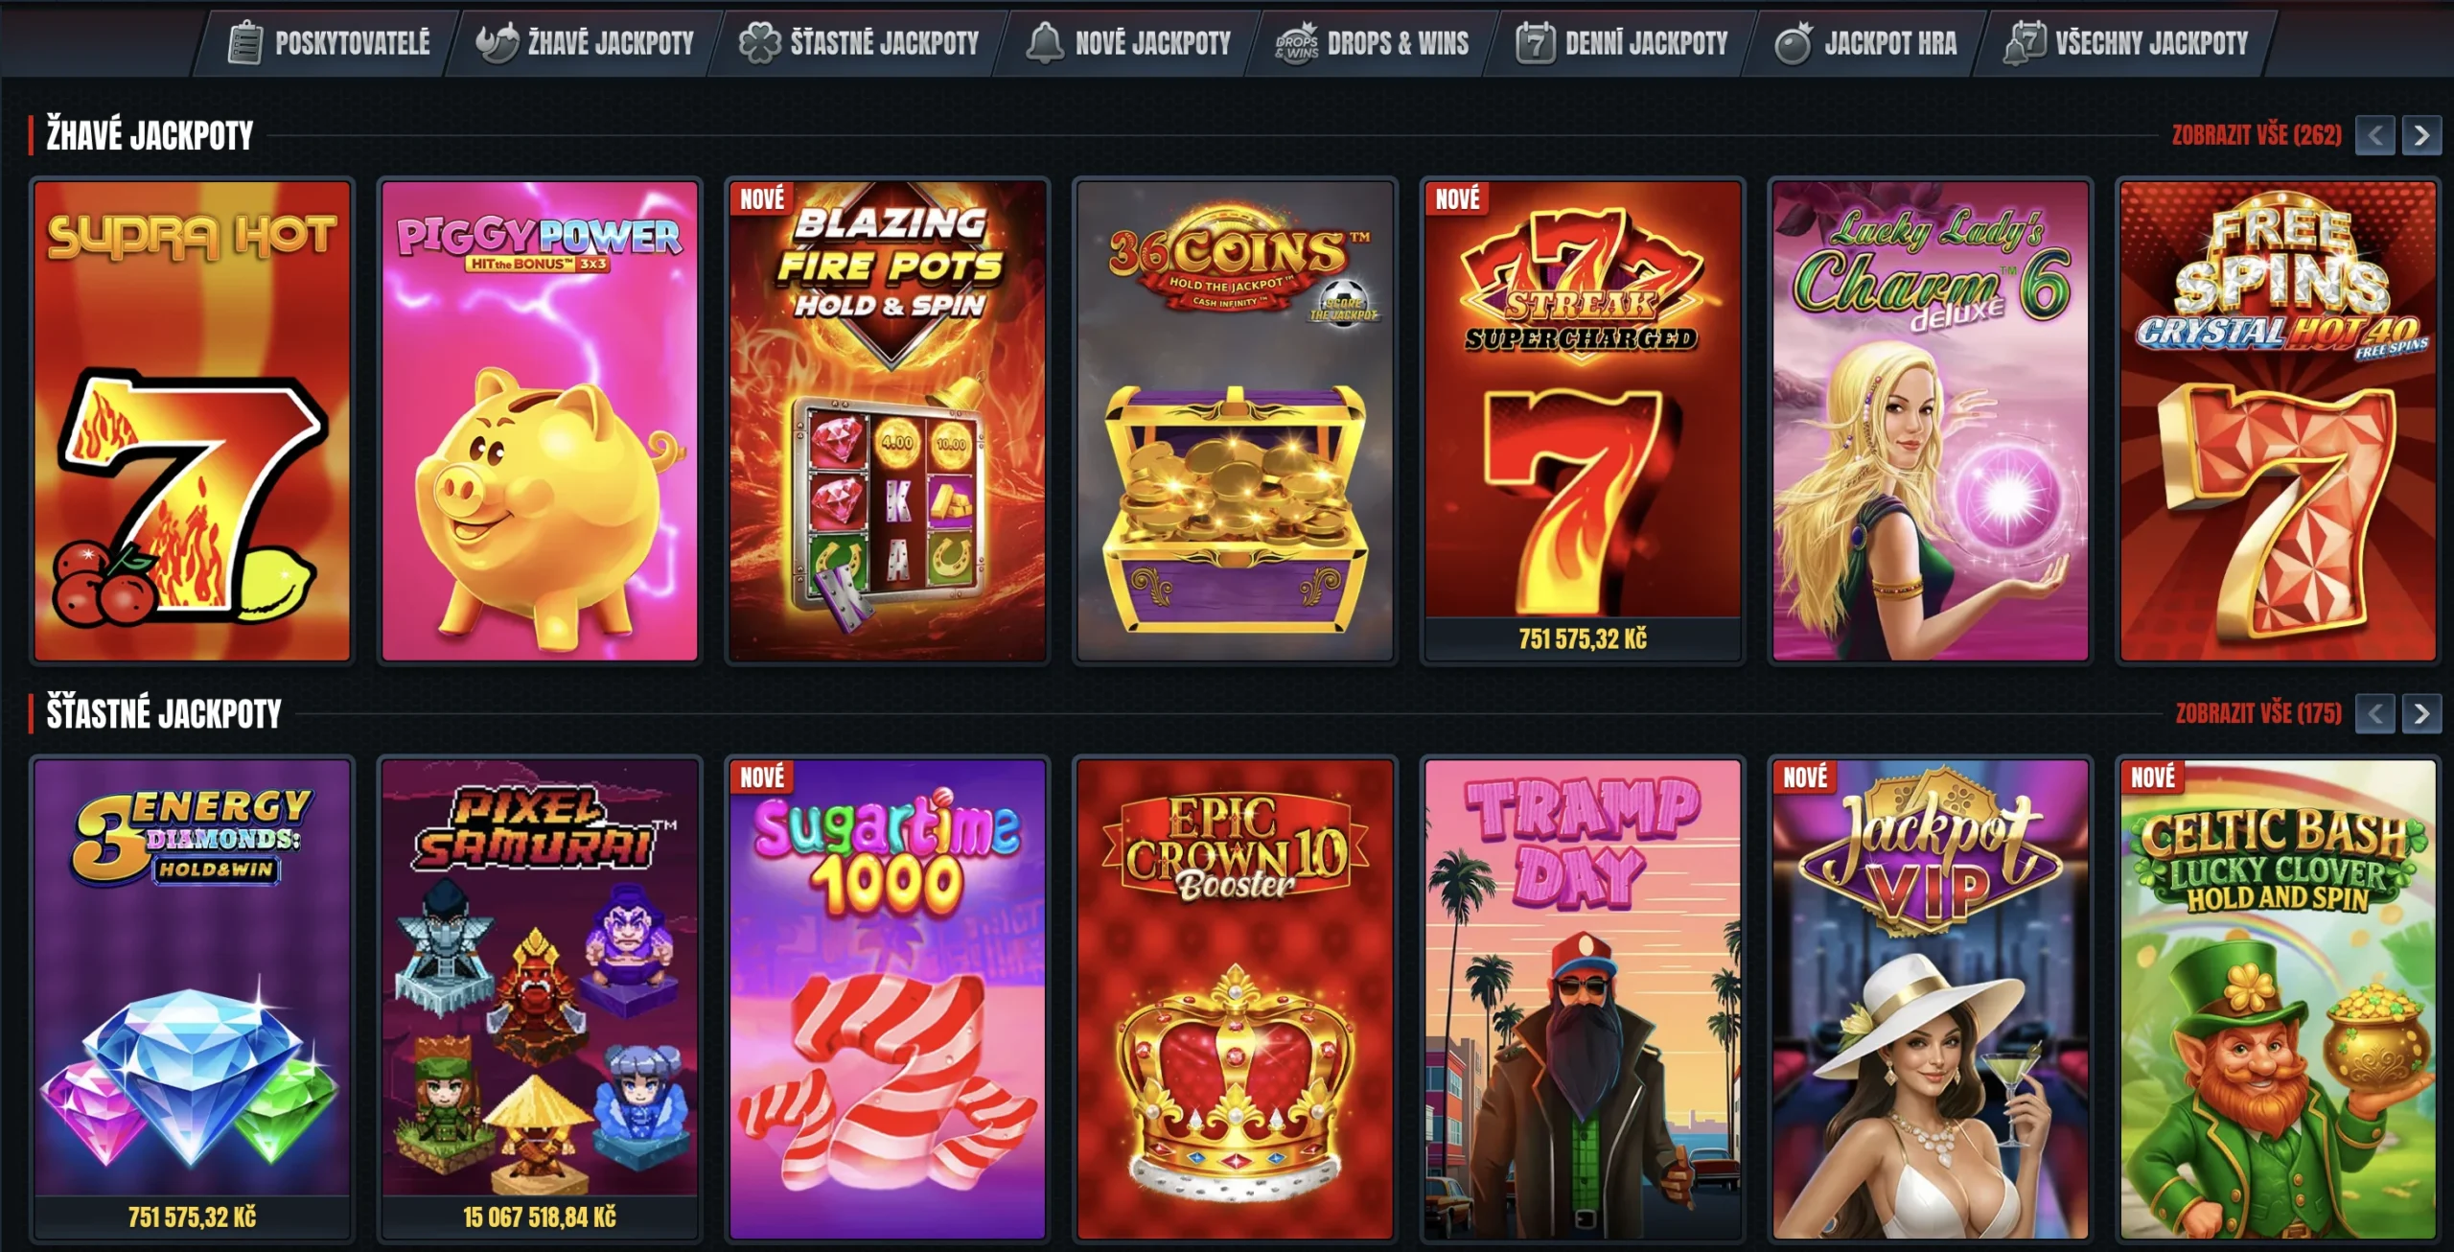Go to next Žhavé Jackpoty games with right arrow

[x=2421, y=135]
